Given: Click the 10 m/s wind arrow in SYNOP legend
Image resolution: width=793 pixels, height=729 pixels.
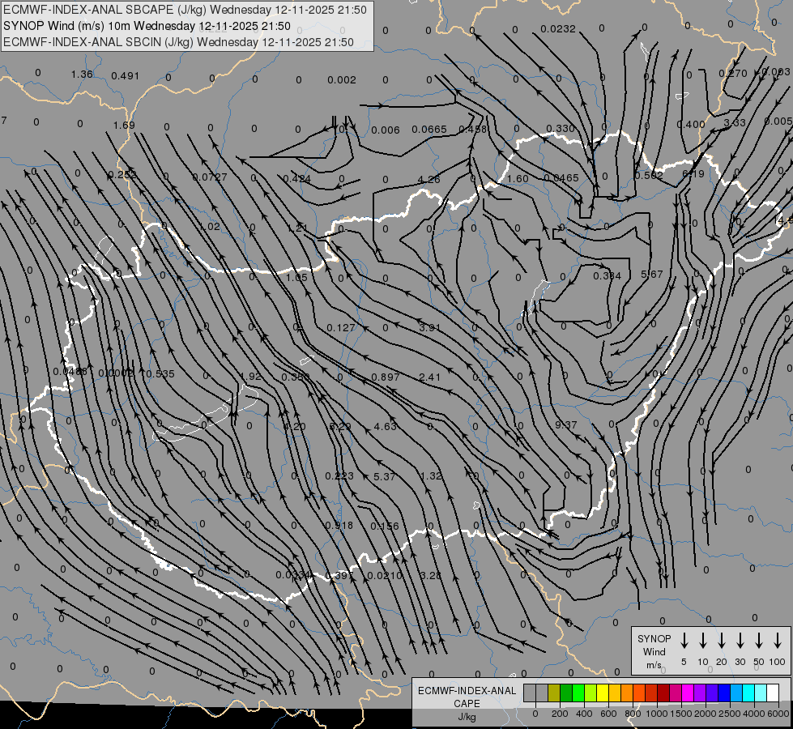Looking at the screenshot, I should coord(702,641).
